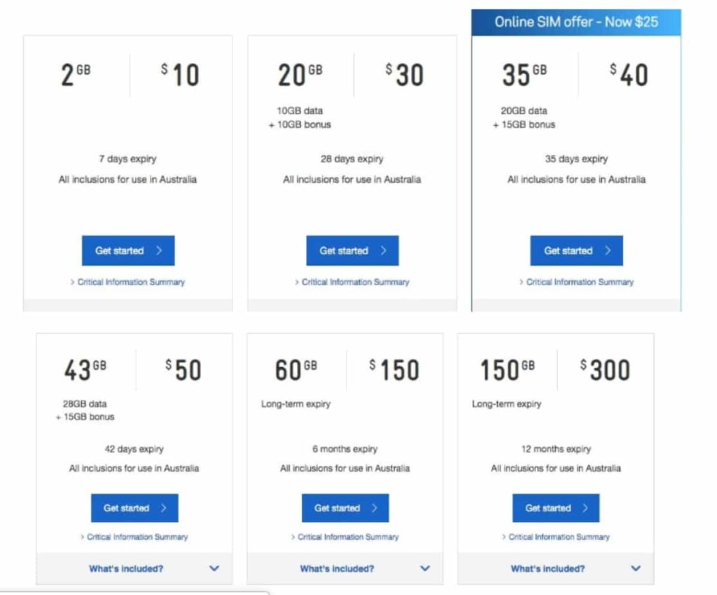Viewport: 717px width, 595px height.
Task: Click Get started on the 60GB $150 plan
Action: click(345, 508)
